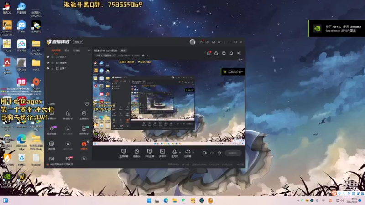Toggle visibility of the 文本 1 source
Screen dimensions: 365x205
pos(48,57)
